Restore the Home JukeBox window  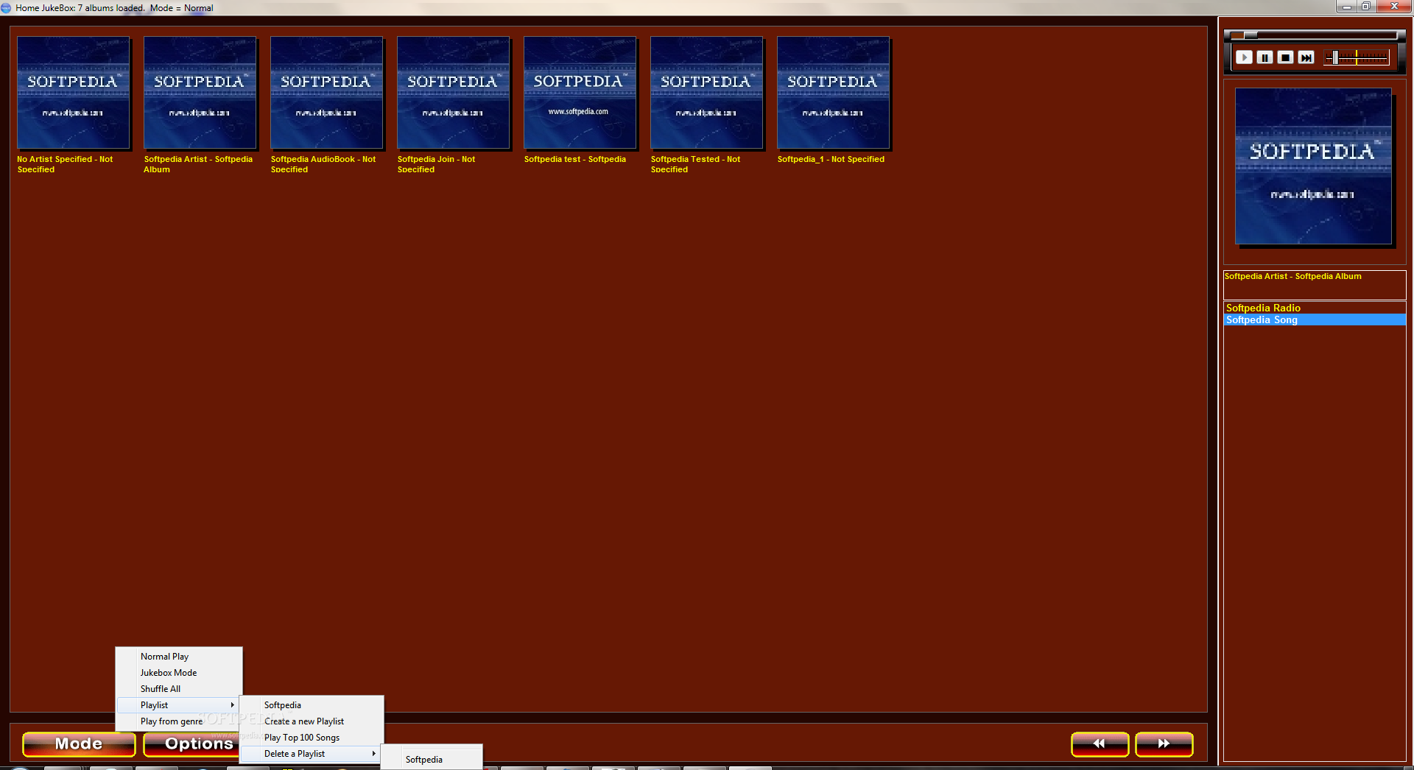tap(1365, 7)
